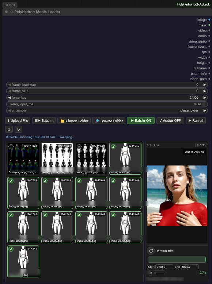The image size is (212, 284).
Task: Uncheck the checkmark on Pups_00010.png
Action: pyautogui.click(x=113, y=181)
